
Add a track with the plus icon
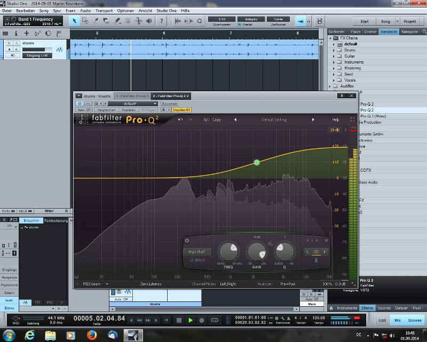tap(26, 33)
